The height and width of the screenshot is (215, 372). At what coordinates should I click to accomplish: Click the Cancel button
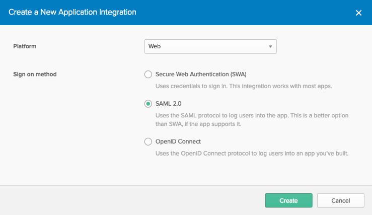click(x=340, y=200)
